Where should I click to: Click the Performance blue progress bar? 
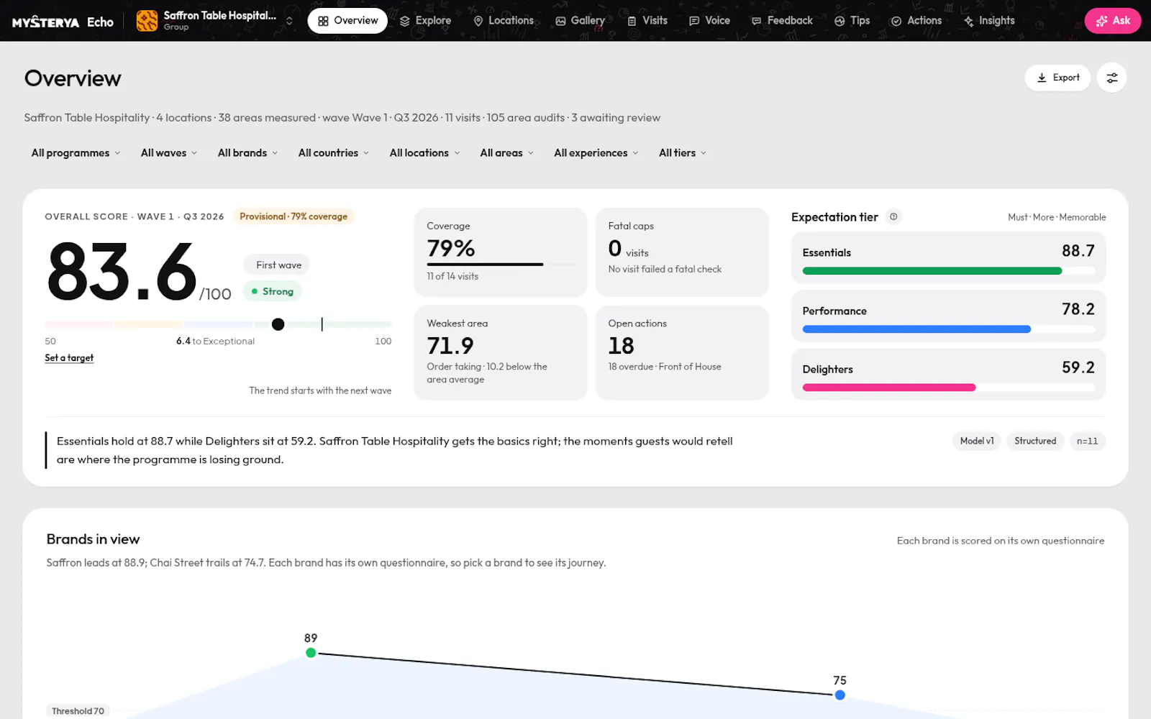point(916,329)
